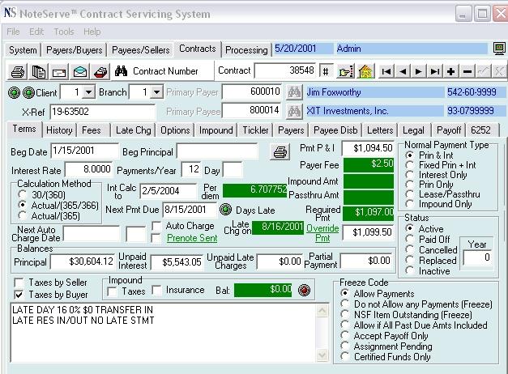Click the Interest Rate field
Screen dimensions: 508x374
click(x=88, y=169)
